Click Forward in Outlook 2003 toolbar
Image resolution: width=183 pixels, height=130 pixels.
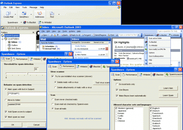[x=86, y=35]
